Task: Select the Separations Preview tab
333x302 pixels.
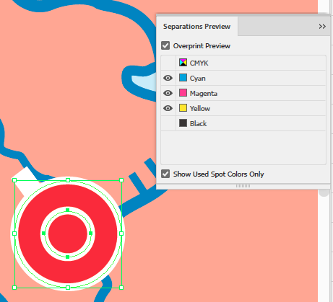Action: [196, 26]
